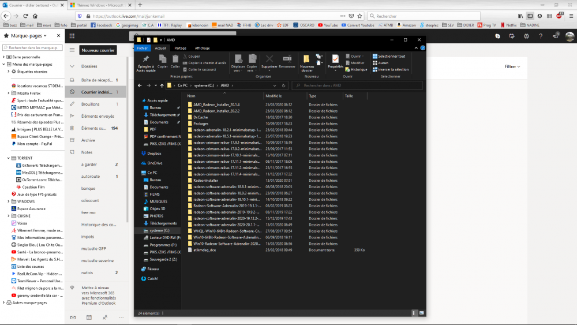This screenshot has width=577, height=325.
Task: Switch to large icons view in status bar
Action: tap(421, 312)
